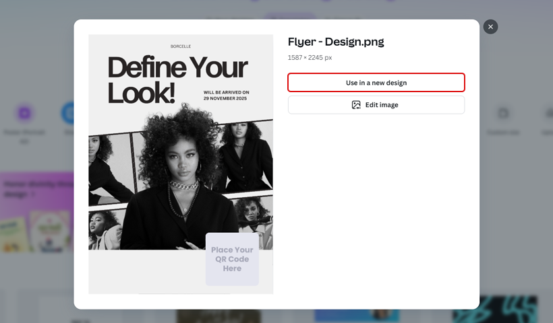Click the Use in a new design button
This screenshot has width=553, height=323.
[x=376, y=83]
